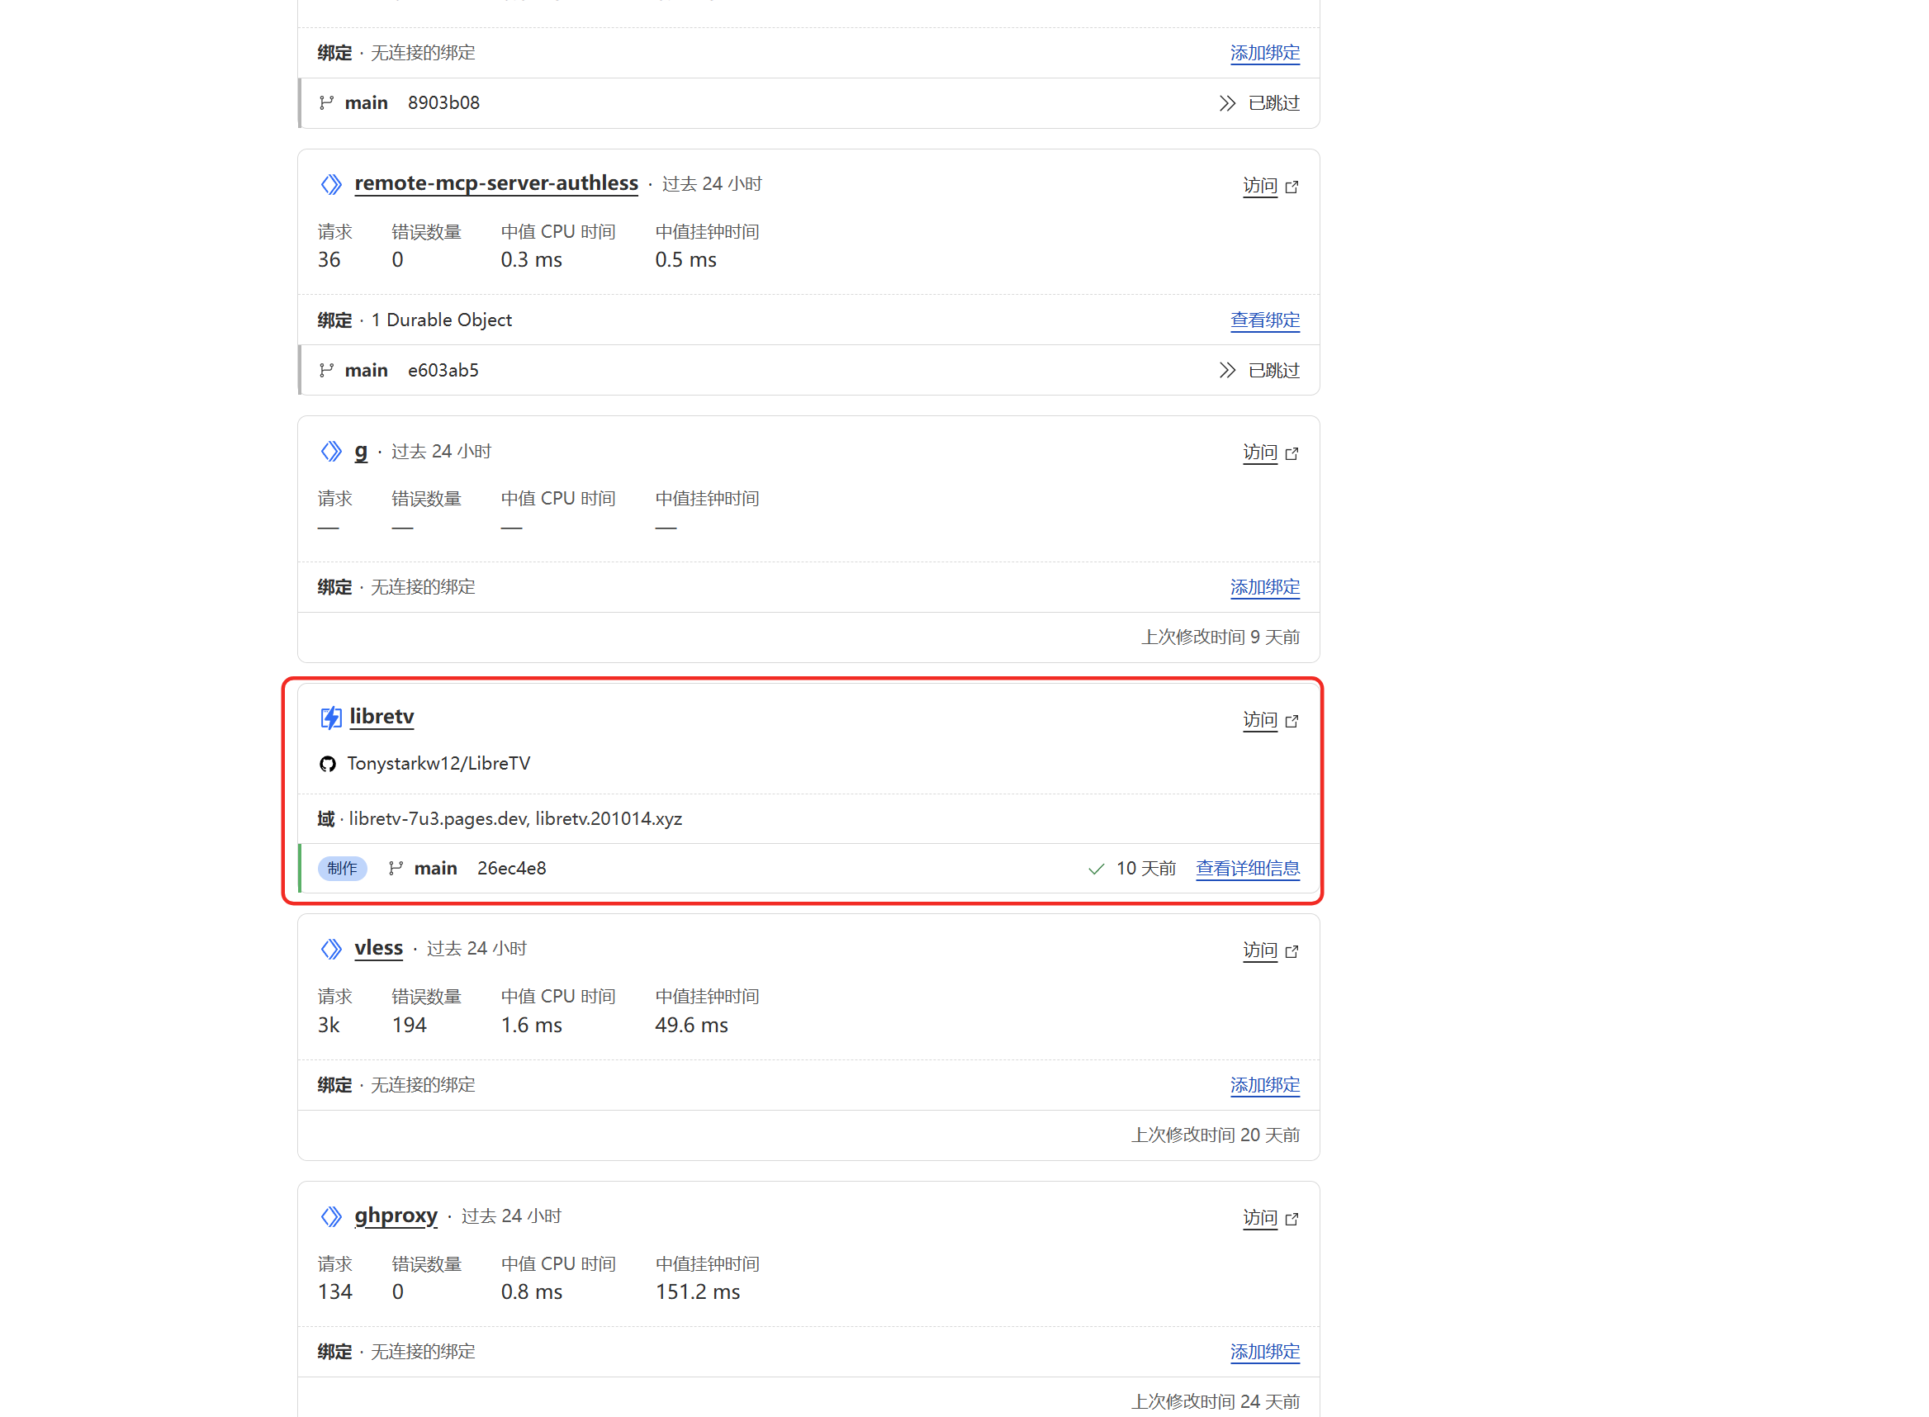
Task: Click the worker icon beside remote-mcp-server-authless
Action: point(331,184)
